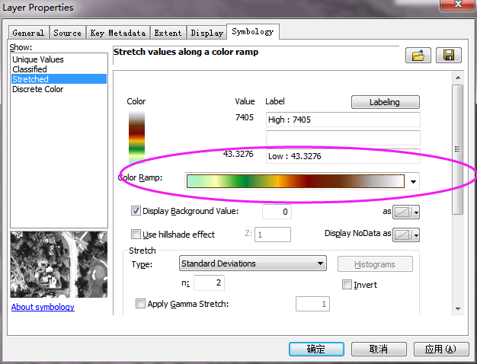The image size is (477, 364).
Task: Open the Stretch Type dropdown
Action: click(x=252, y=263)
